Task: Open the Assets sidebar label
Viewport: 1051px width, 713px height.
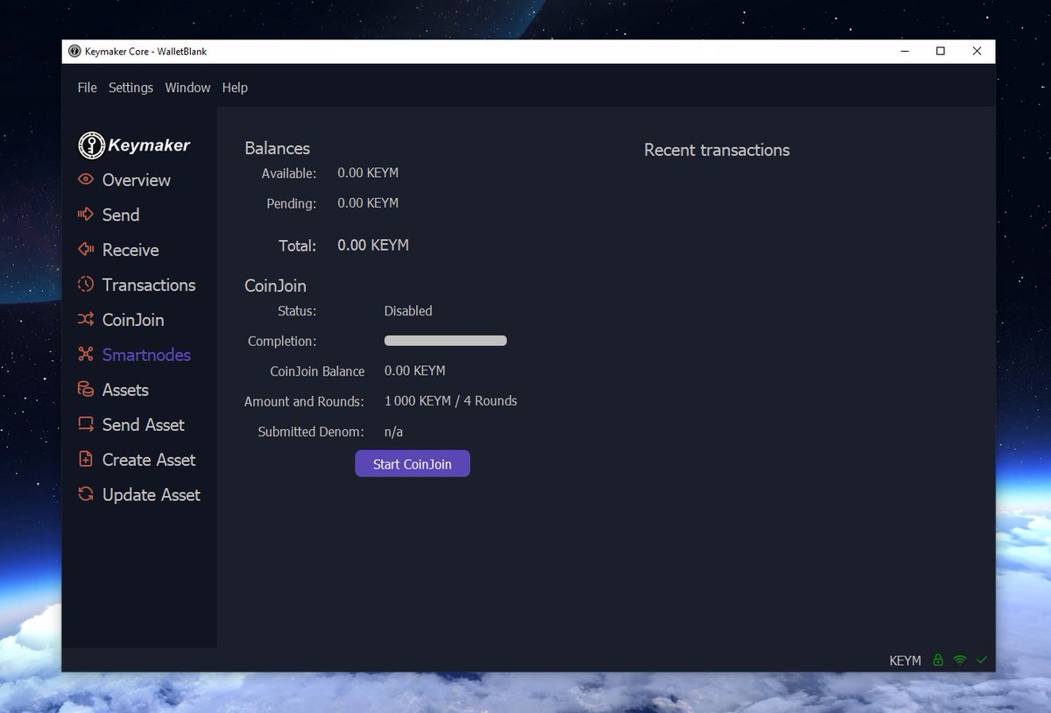Action: [x=125, y=390]
